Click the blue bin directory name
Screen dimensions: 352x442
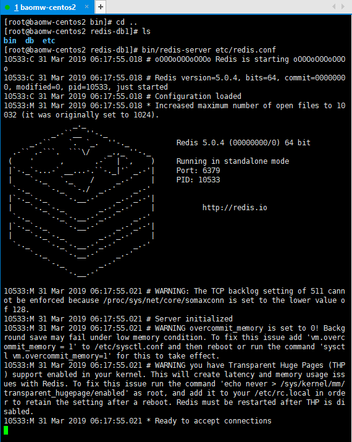click(x=10, y=41)
